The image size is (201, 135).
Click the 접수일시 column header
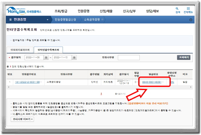click(124, 74)
